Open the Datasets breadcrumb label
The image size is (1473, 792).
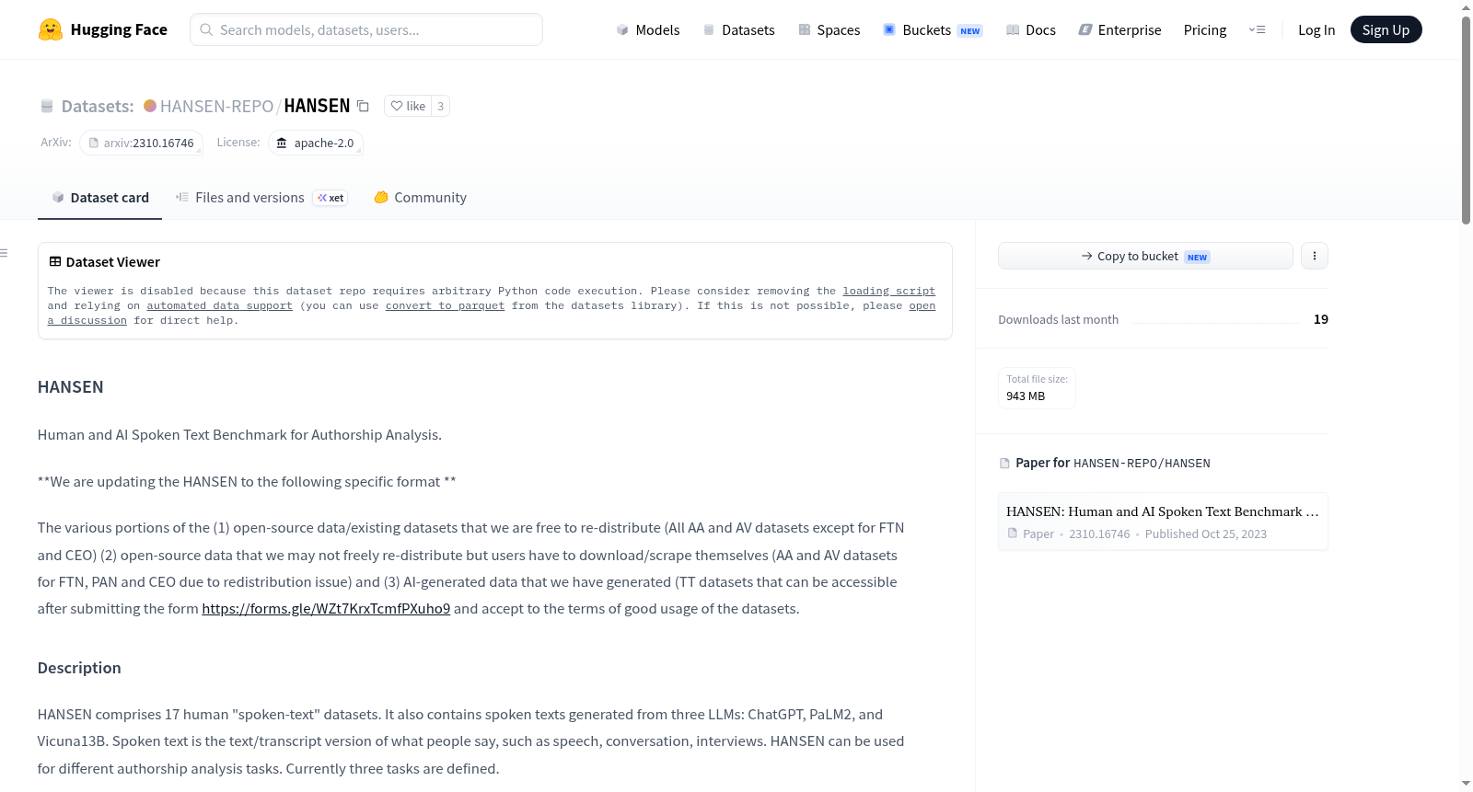click(98, 106)
